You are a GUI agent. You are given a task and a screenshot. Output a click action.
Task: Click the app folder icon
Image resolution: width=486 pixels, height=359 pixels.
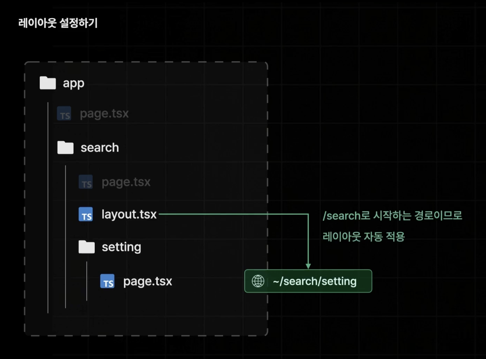pyautogui.click(x=48, y=83)
